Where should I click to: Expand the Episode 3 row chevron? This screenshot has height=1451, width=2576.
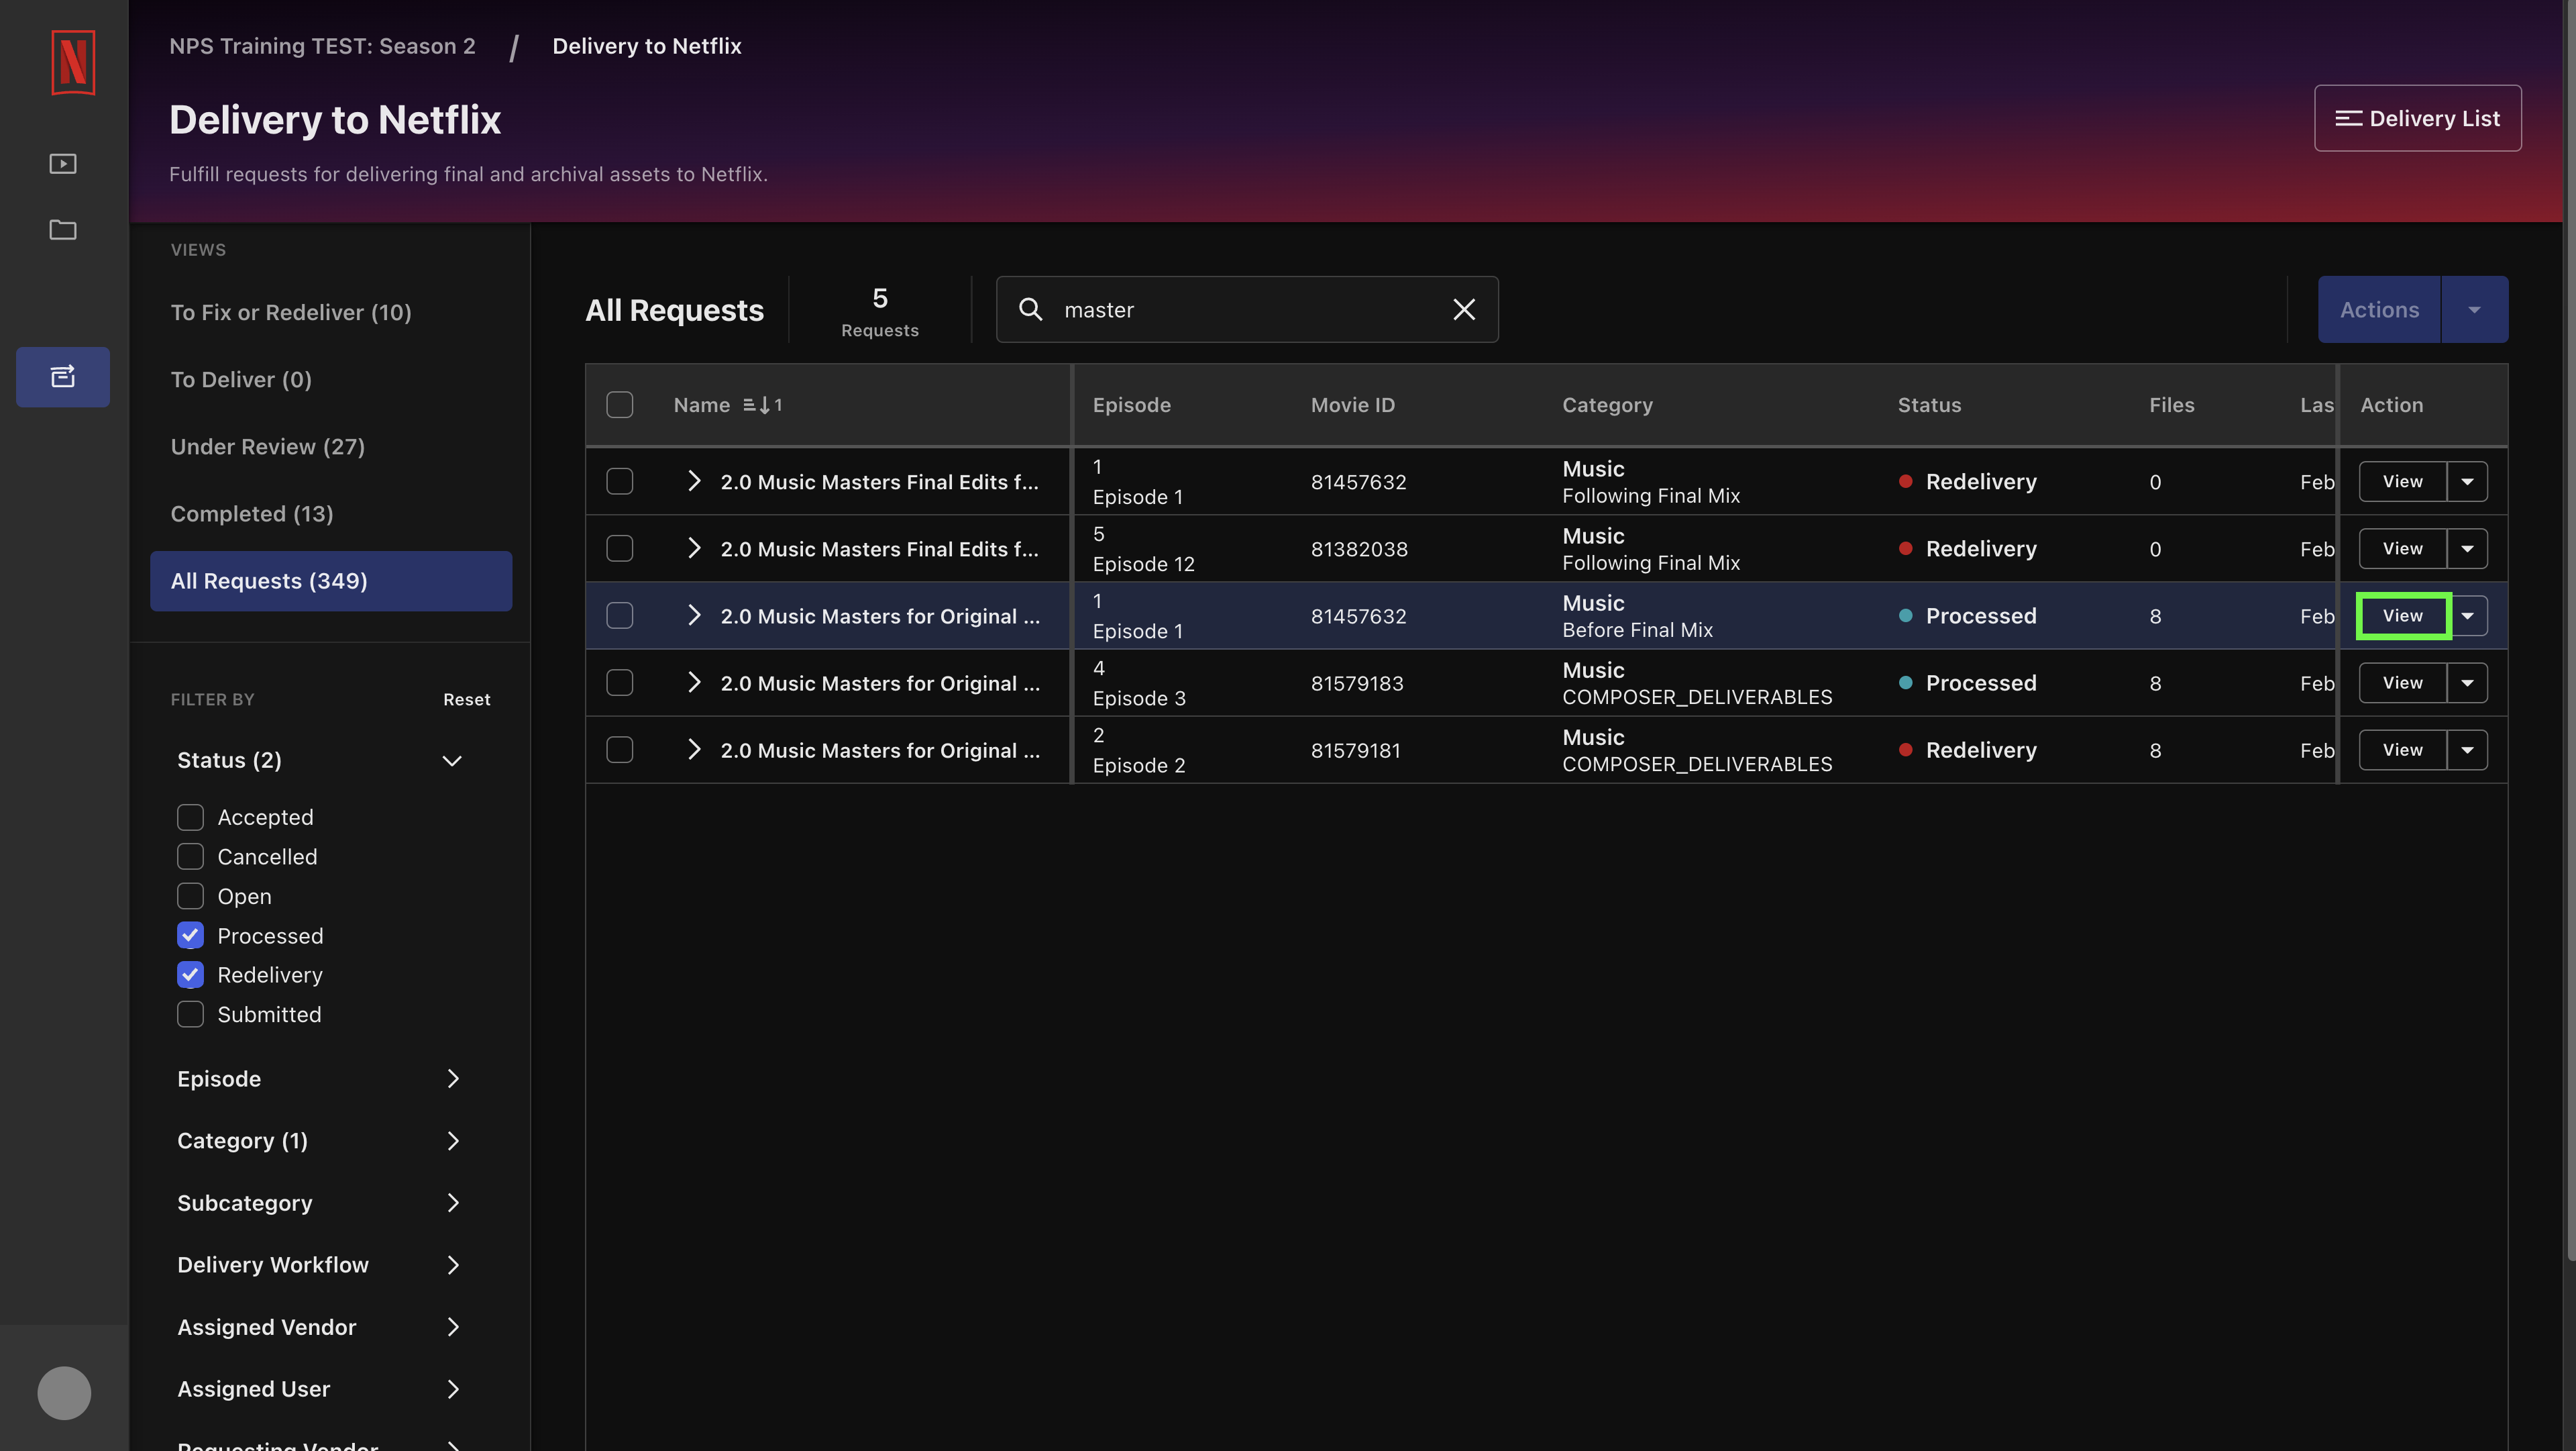coord(694,683)
